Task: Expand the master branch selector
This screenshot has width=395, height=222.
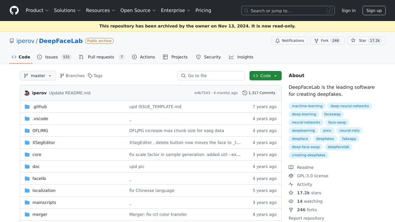Action: pos(38,76)
